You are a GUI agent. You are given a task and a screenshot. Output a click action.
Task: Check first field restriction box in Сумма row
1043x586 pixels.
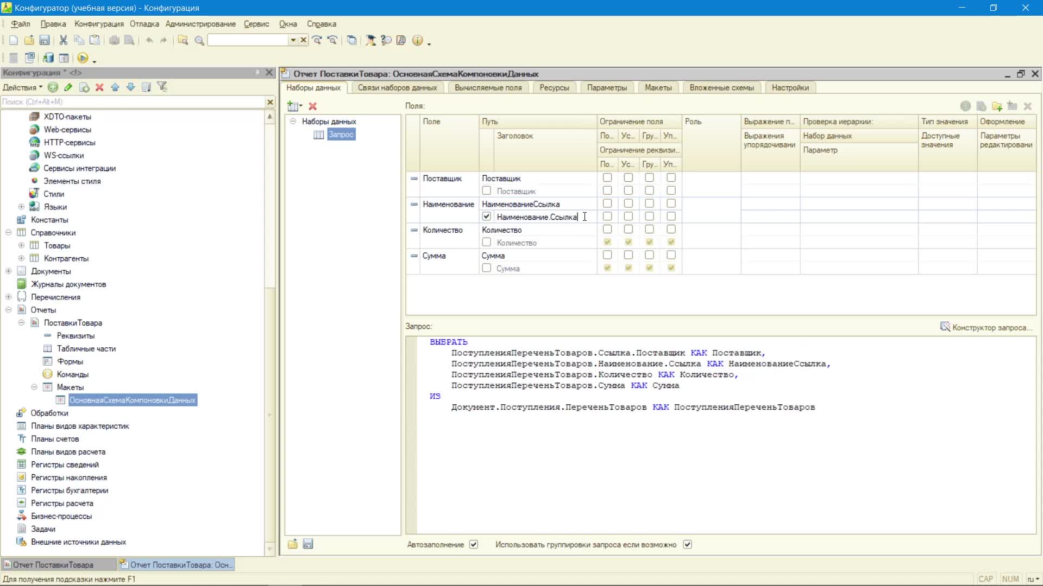(607, 254)
